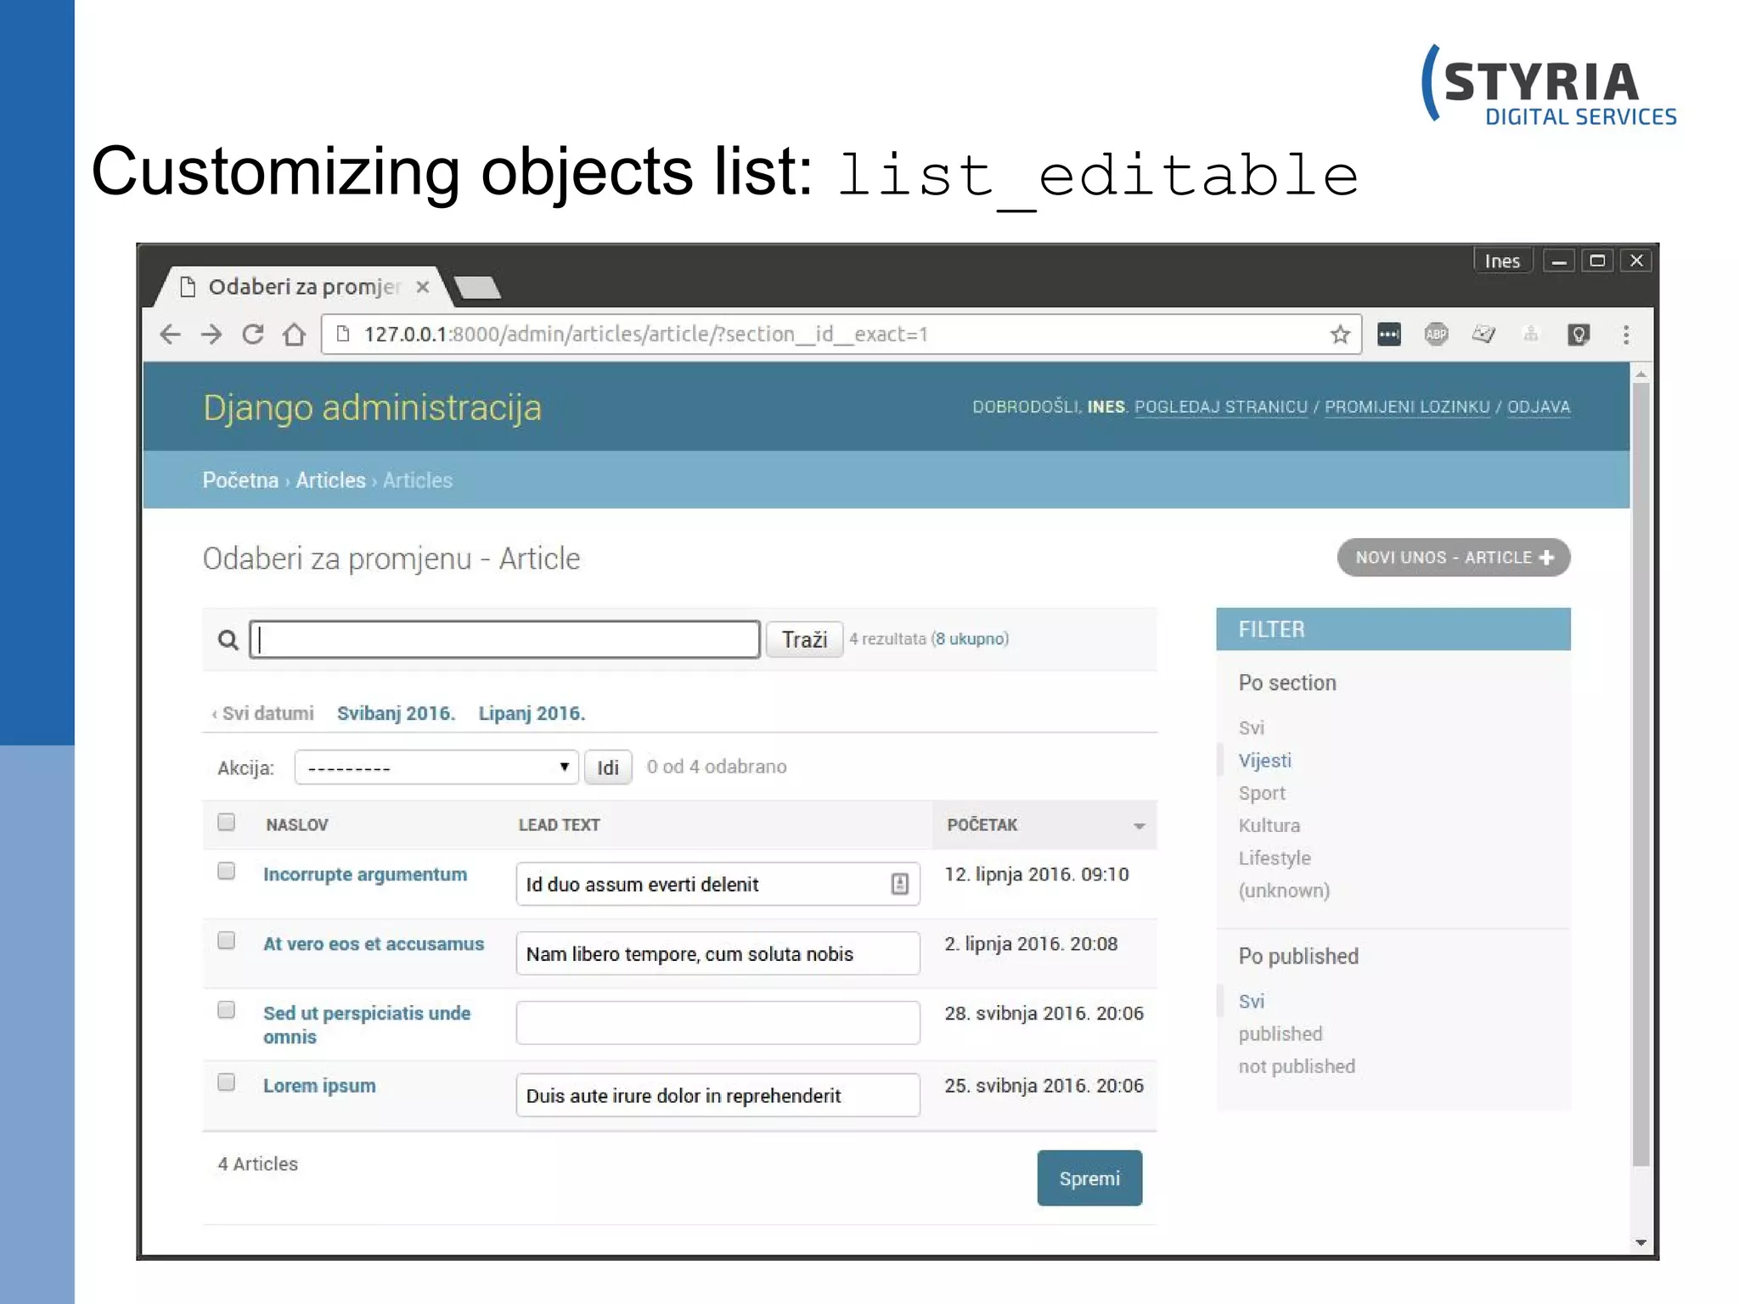
Task: Open article 'Lorem ipsum'
Action: click(319, 1086)
